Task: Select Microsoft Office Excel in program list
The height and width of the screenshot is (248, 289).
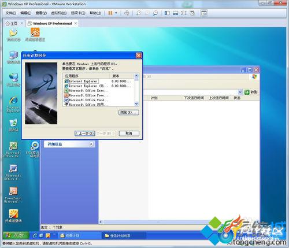Action: coord(86,91)
